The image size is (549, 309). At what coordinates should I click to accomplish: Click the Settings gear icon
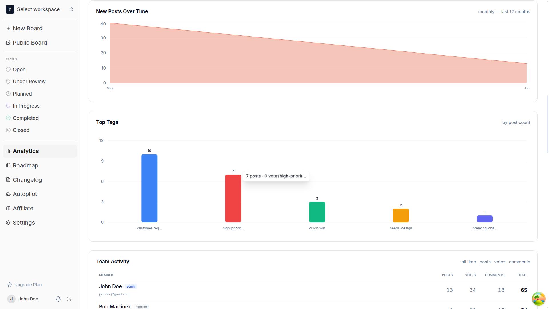8,223
